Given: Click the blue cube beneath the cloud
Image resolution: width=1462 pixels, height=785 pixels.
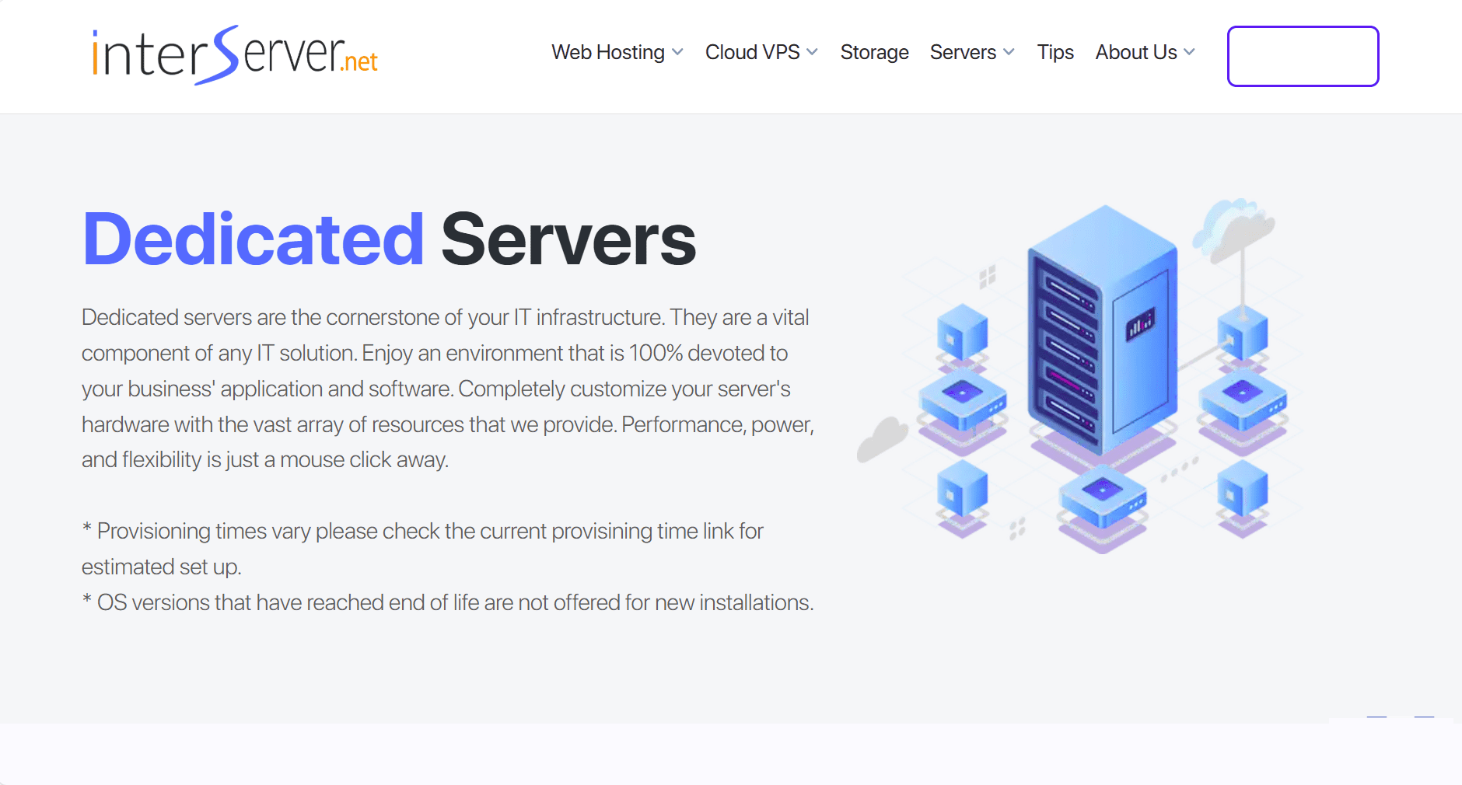Looking at the screenshot, I should [1242, 333].
